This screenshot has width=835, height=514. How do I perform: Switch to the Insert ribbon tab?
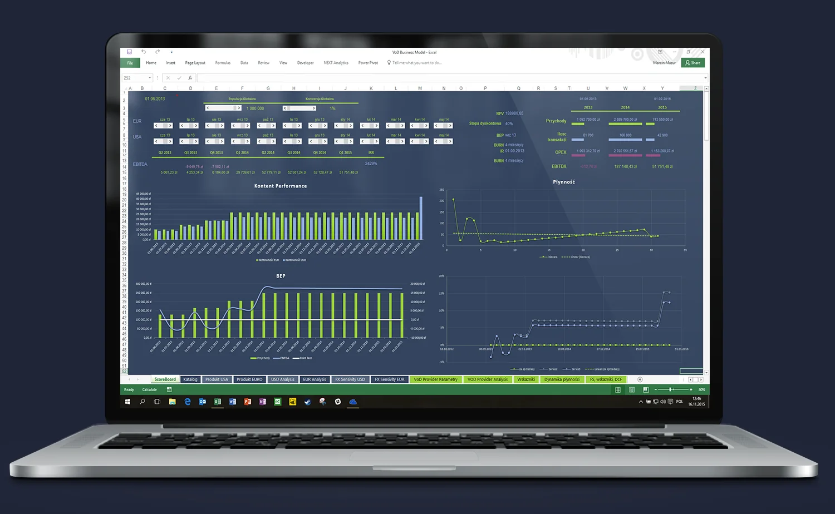tap(170, 63)
